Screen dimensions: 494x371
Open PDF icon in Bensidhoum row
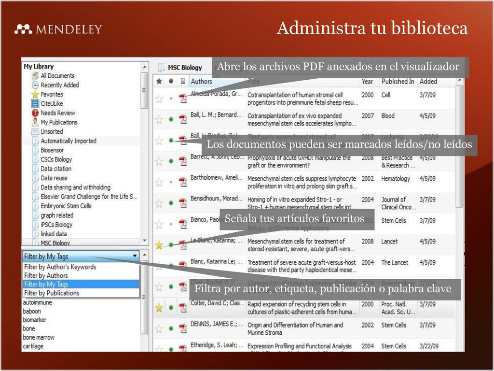pyautogui.click(x=183, y=203)
